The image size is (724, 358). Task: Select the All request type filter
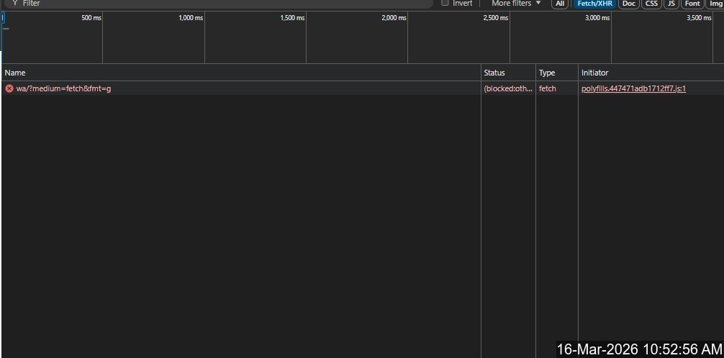(560, 4)
